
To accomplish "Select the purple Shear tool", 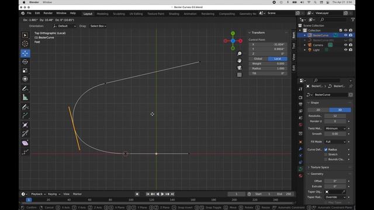I will [x=25, y=143].
